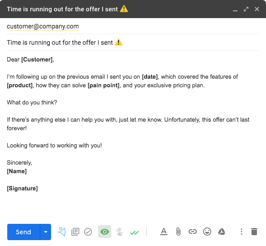
Task: Open more options three-dot menu
Action: [242, 232]
